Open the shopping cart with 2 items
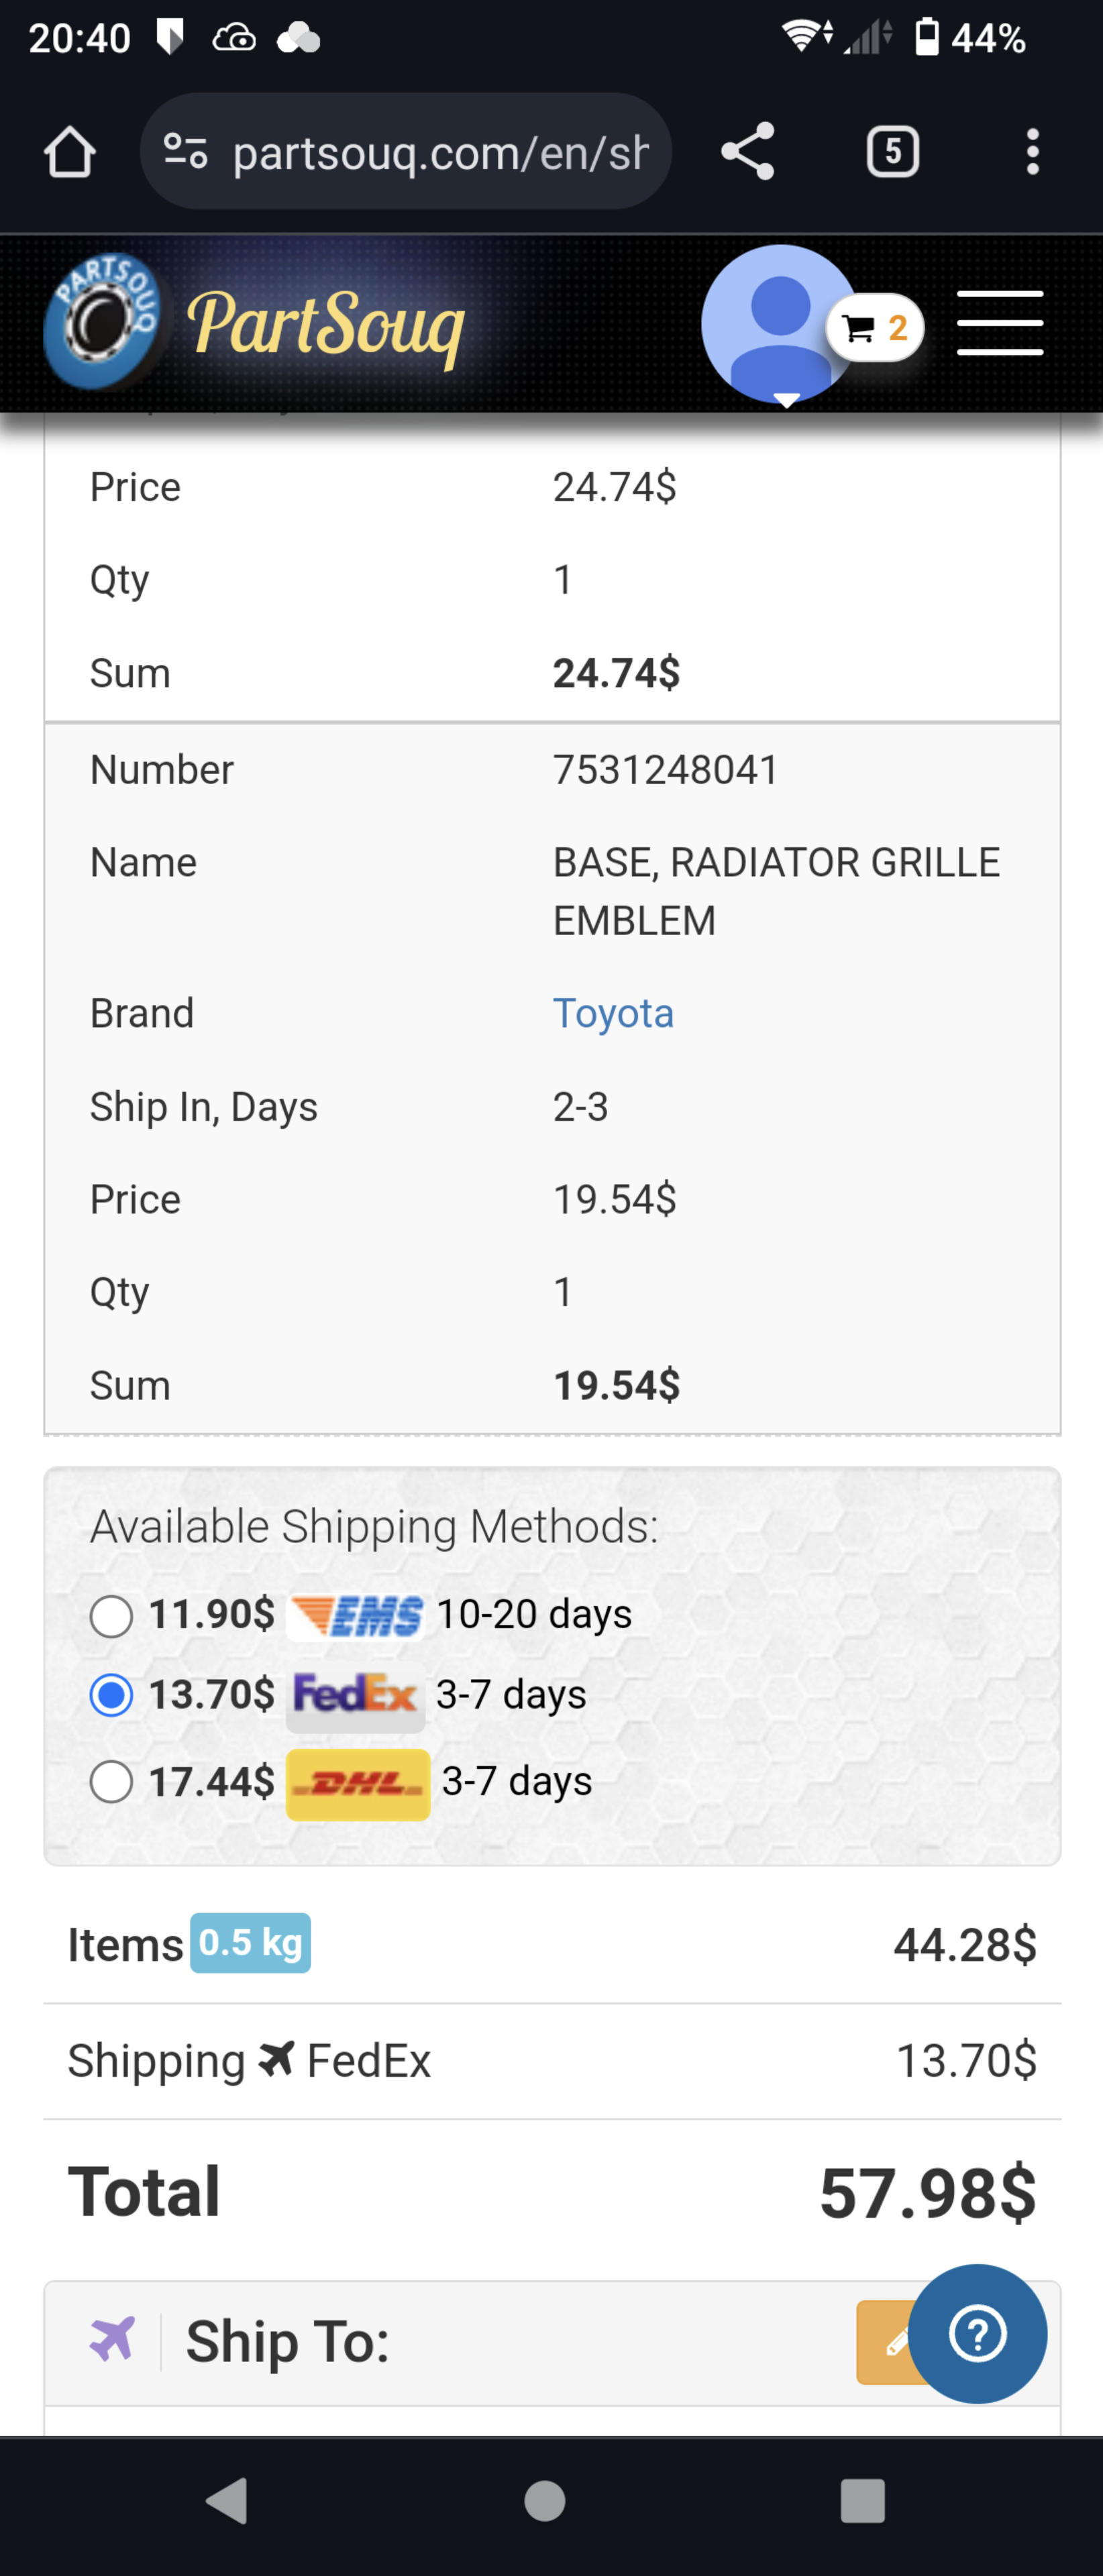Image resolution: width=1103 pixels, height=2576 pixels. pyautogui.click(x=875, y=328)
